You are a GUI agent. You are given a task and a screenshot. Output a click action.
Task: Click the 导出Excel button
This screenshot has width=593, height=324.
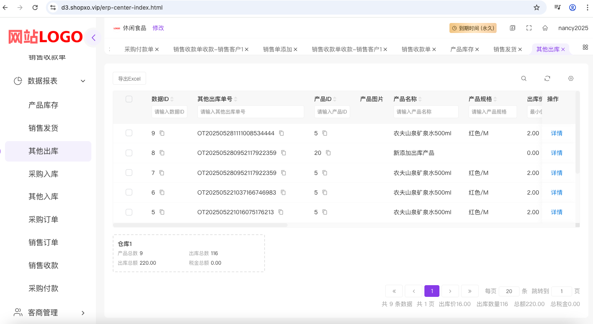(129, 78)
